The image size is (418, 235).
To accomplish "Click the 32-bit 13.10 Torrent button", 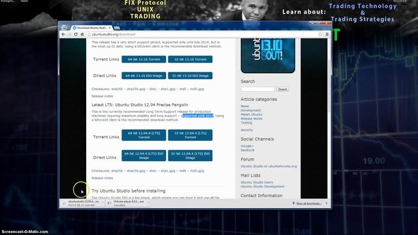I will (x=190, y=59).
